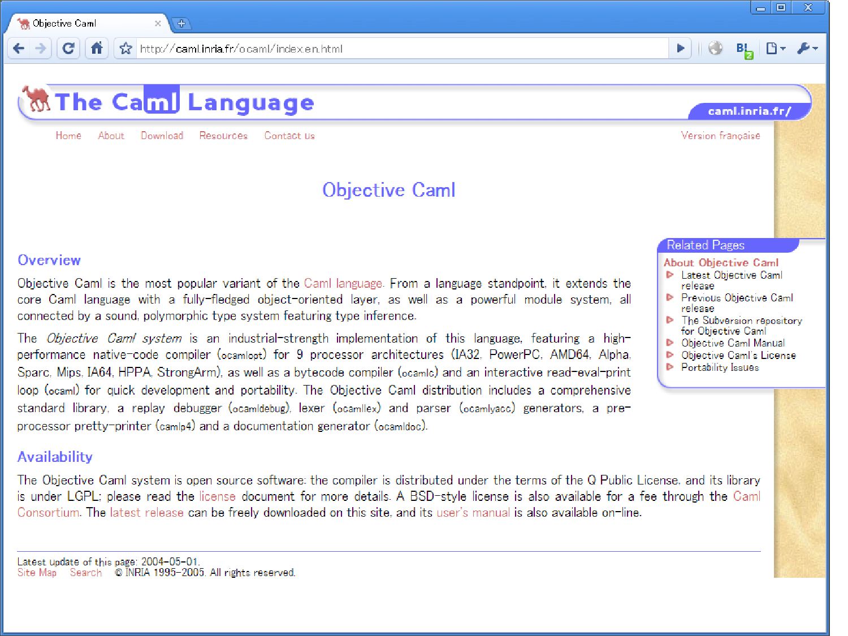Image resolution: width=848 pixels, height=636 pixels.
Task: Minimize the browser window
Action: 761,8
